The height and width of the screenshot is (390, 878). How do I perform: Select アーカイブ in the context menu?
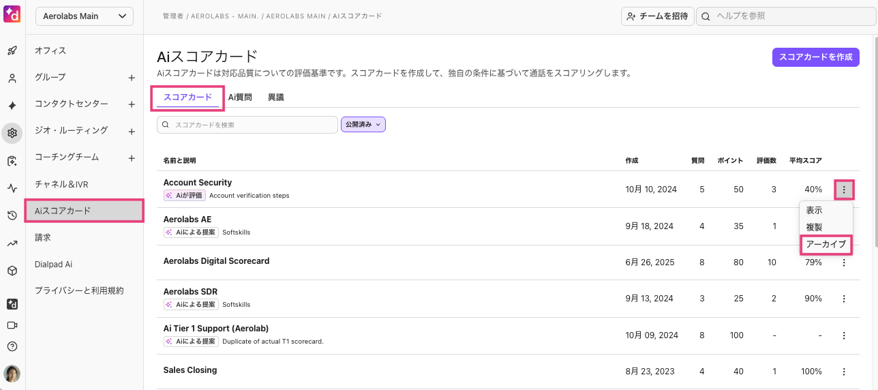point(826,244)
